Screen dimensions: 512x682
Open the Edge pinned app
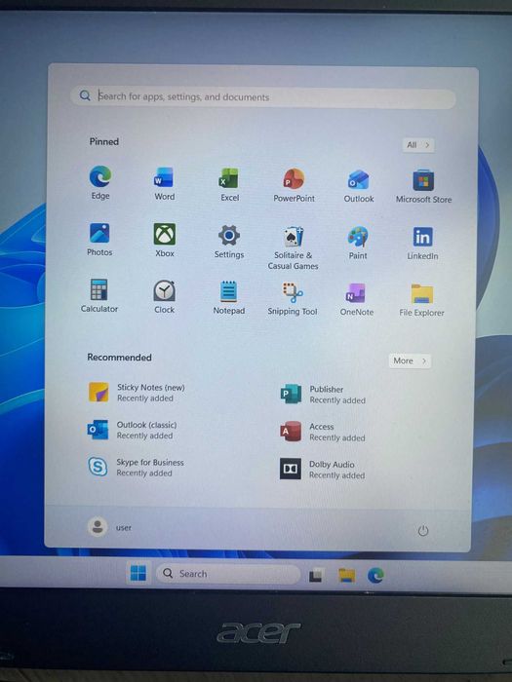coord(100,182)
